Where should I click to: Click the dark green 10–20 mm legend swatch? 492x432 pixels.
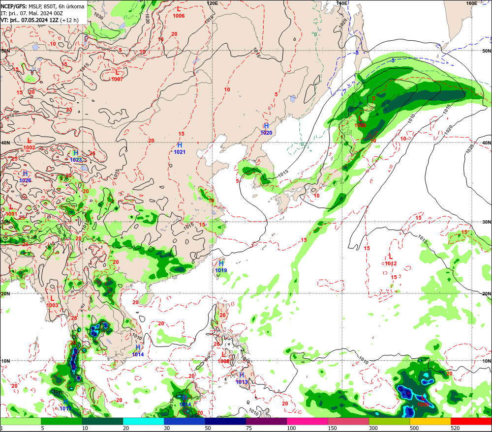(102, 421)
